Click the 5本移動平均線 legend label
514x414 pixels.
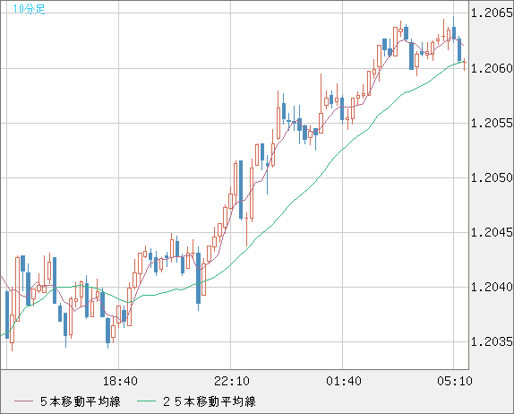pyautogui.click(x=81, y=401)
